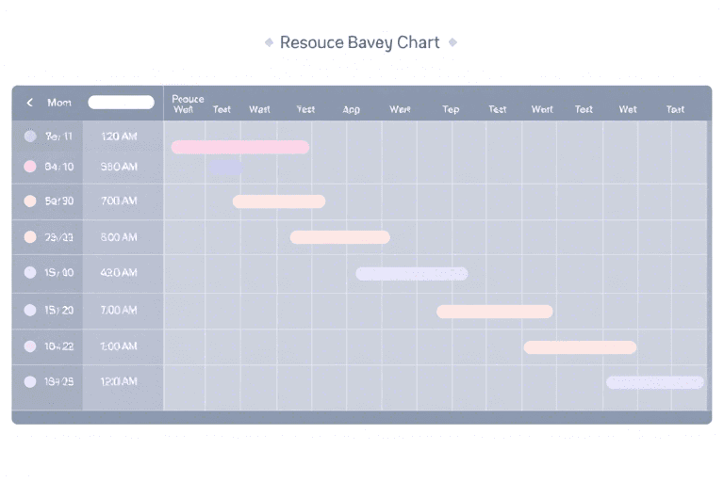Viewport: 724px width, 482px height.
Task: Select the peach bar in the 8:00 AM row
Action: pos(339,237)
